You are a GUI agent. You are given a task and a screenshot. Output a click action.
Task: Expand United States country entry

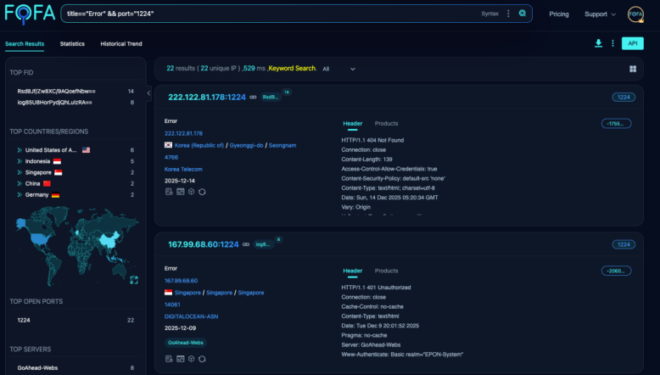pyautogui.click(x=19, y=150)
